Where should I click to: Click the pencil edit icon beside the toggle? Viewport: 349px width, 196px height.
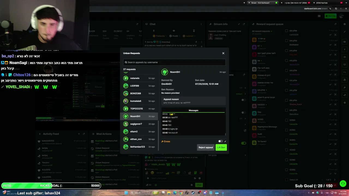coord(225,142)
